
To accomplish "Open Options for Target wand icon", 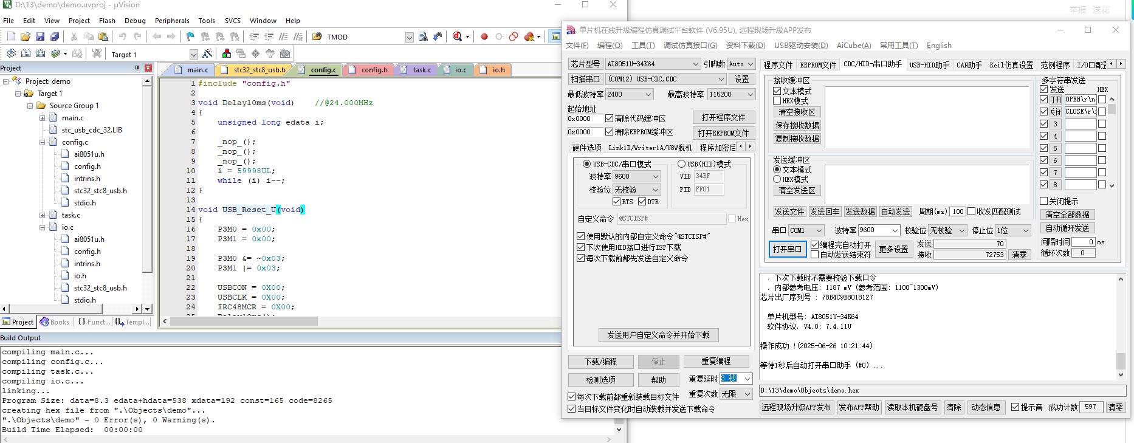I will (x=208, y=53).
